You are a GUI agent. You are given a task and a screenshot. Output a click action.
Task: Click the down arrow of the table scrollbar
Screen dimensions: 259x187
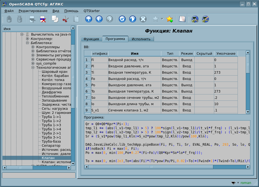click(x=248, y=112)
